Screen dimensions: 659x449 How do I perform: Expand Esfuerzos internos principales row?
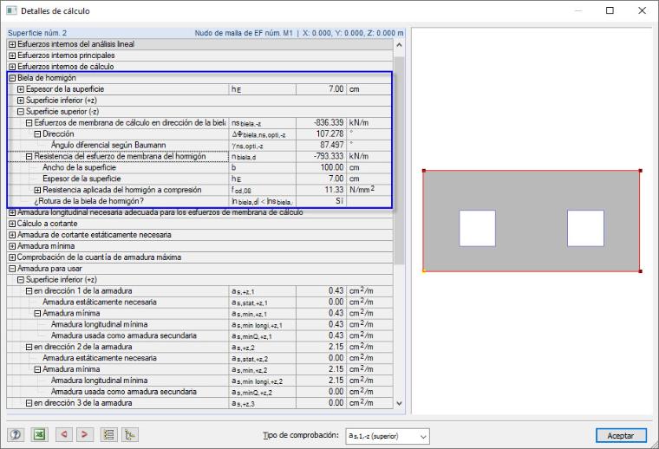pos(12,55)
